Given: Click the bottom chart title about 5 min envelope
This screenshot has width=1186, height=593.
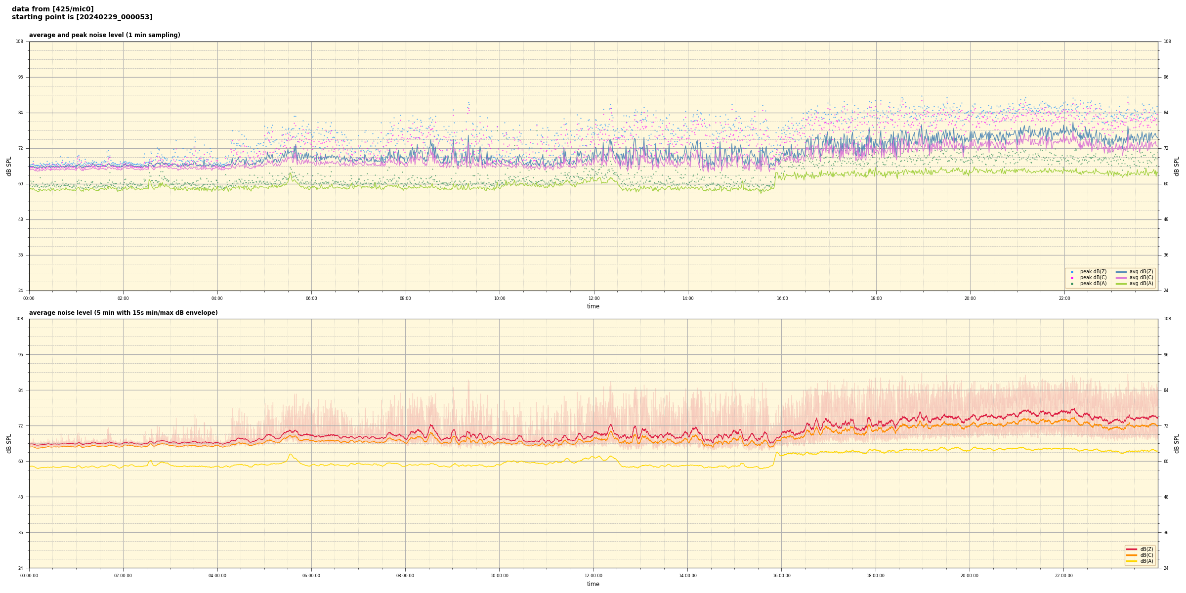Looking at the screenshot, I should (123, 313).
